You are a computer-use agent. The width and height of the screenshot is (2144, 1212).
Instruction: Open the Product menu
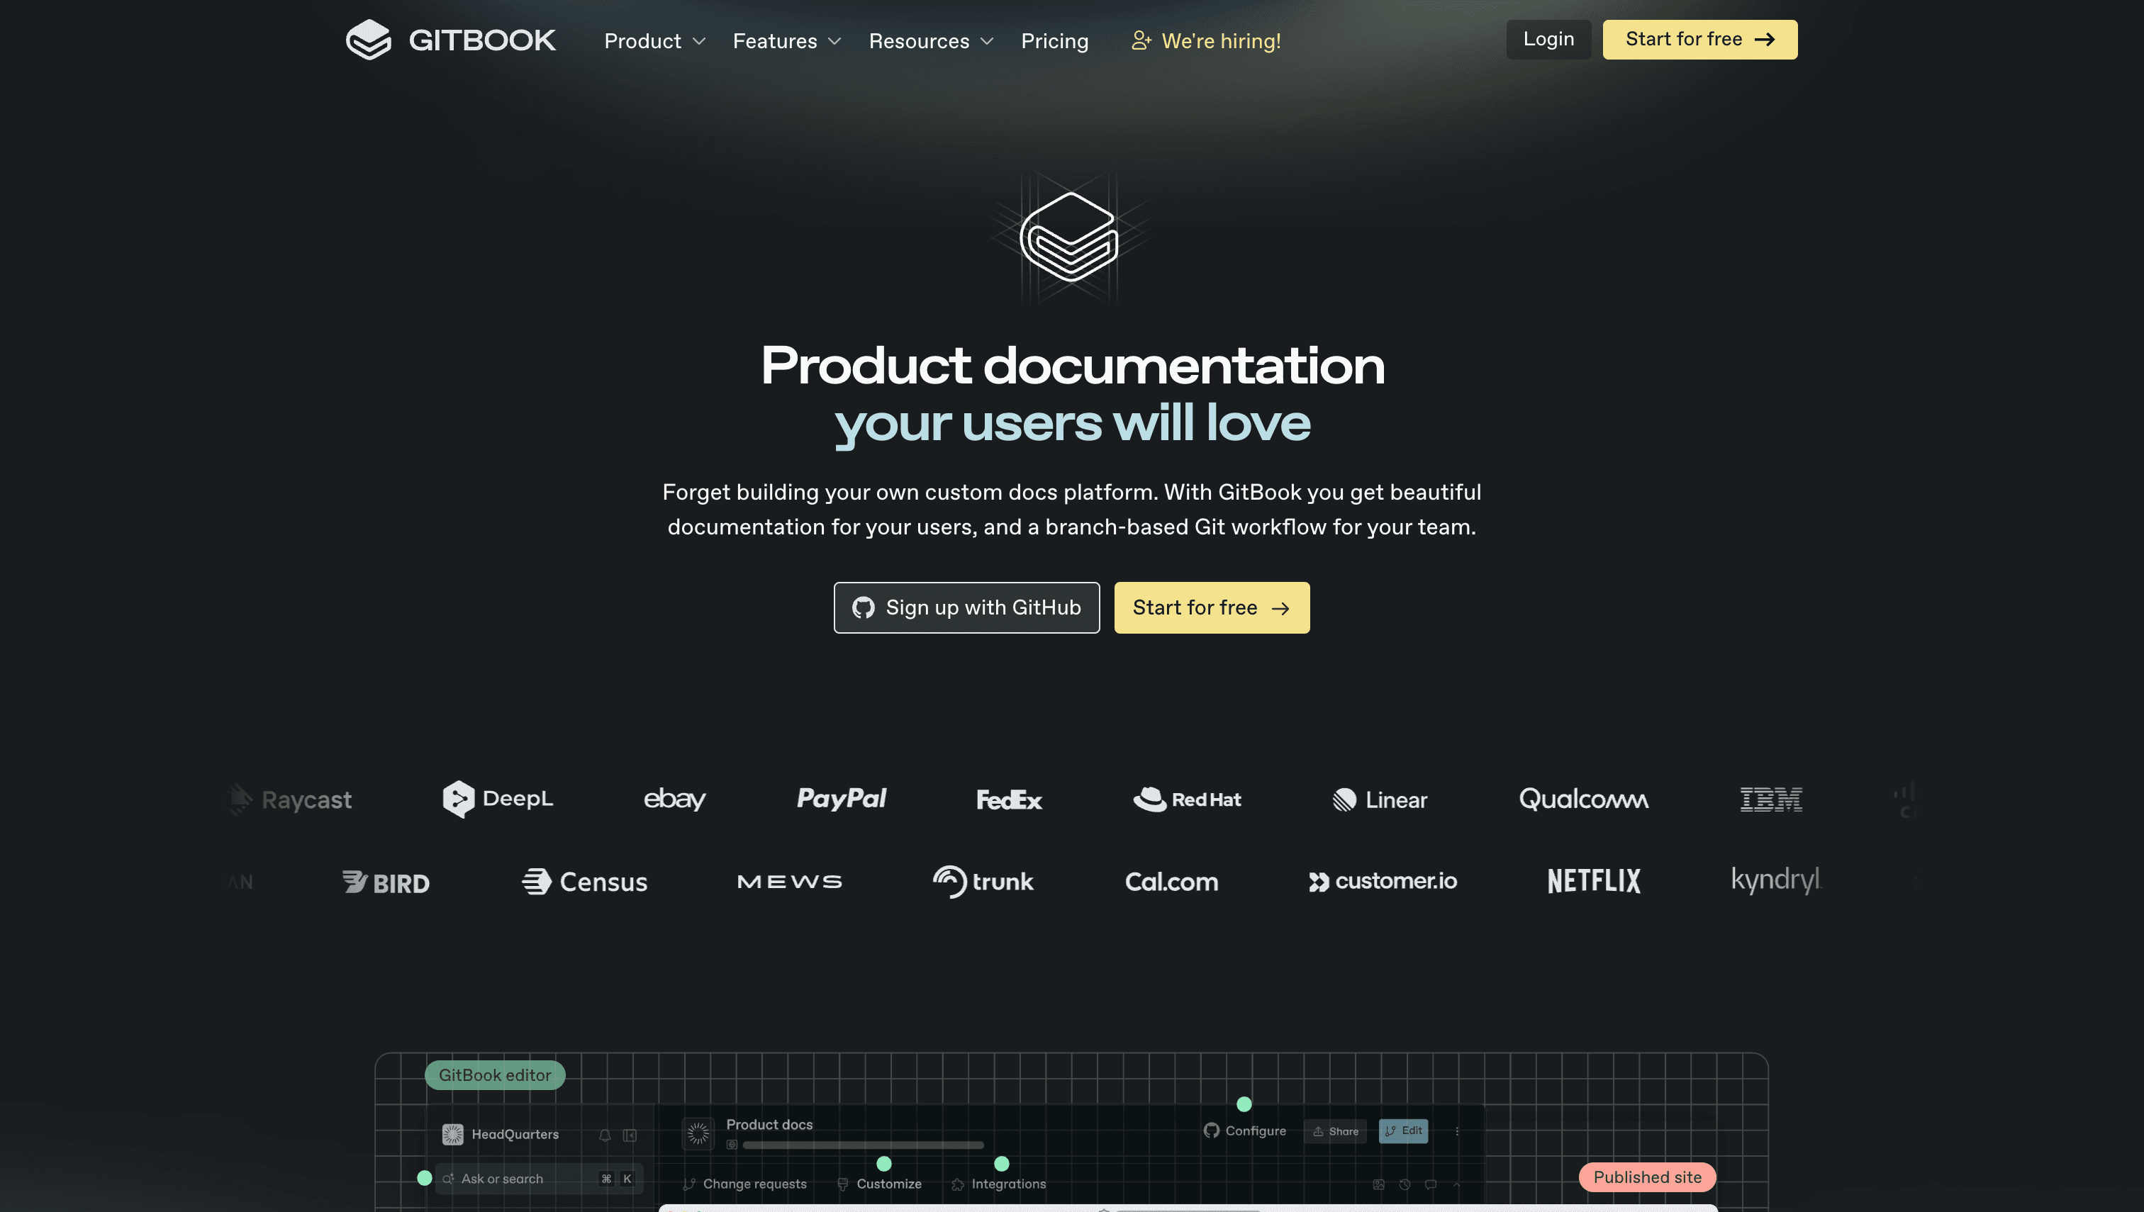point(654,41)
